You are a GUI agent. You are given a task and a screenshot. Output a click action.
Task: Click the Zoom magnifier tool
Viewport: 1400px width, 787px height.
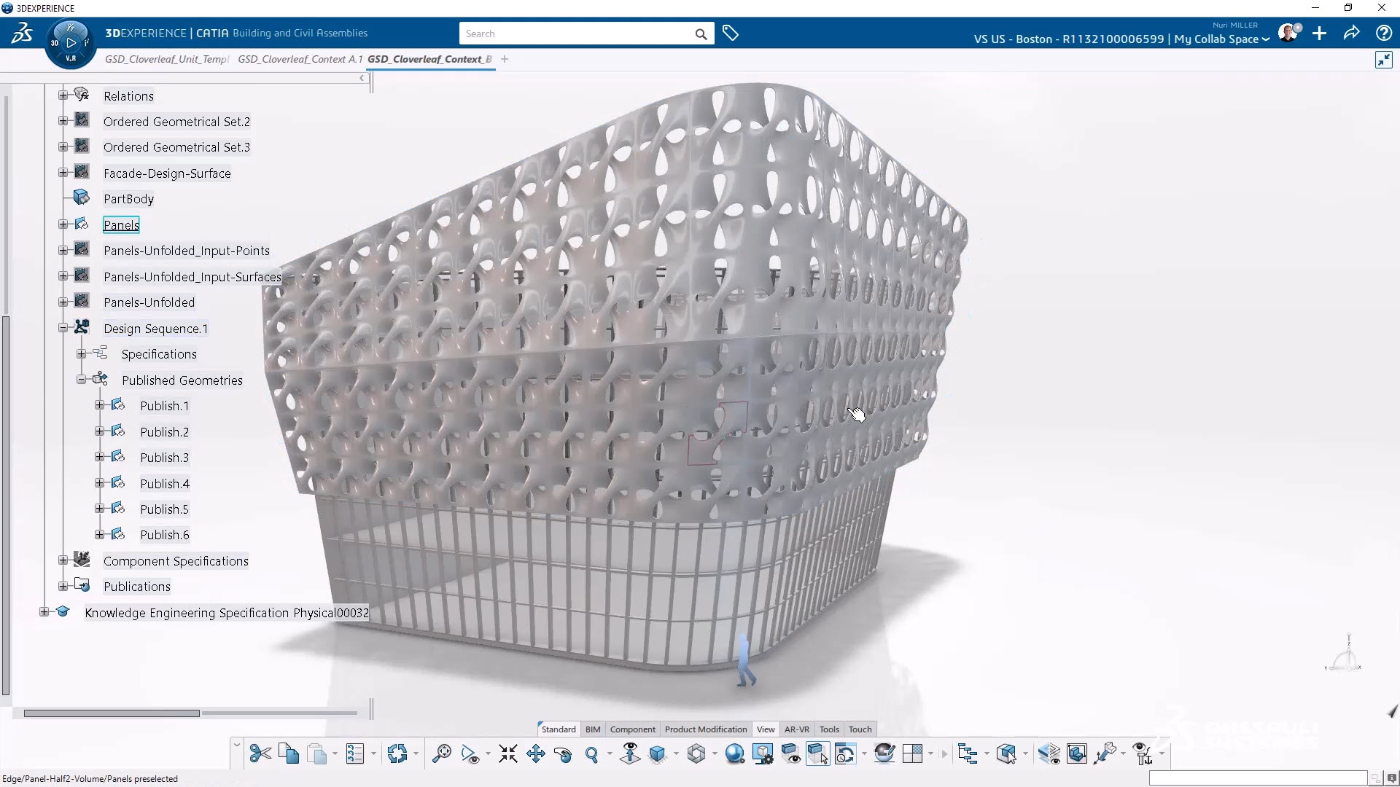point(591,754)
